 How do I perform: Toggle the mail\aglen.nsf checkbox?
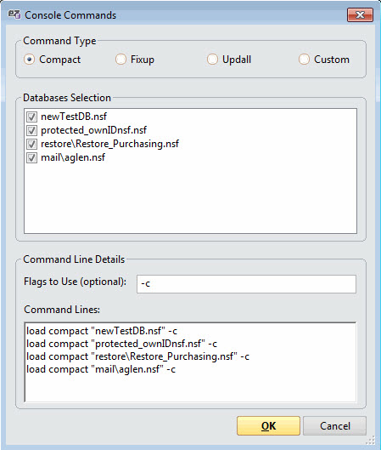pos(31,158)
